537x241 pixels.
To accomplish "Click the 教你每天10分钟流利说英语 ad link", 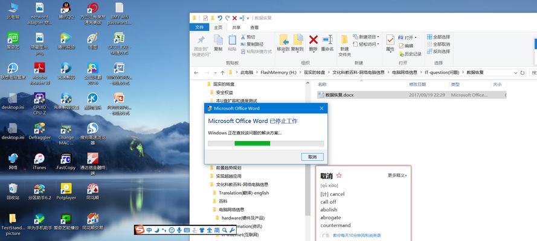I will point(356,236).
